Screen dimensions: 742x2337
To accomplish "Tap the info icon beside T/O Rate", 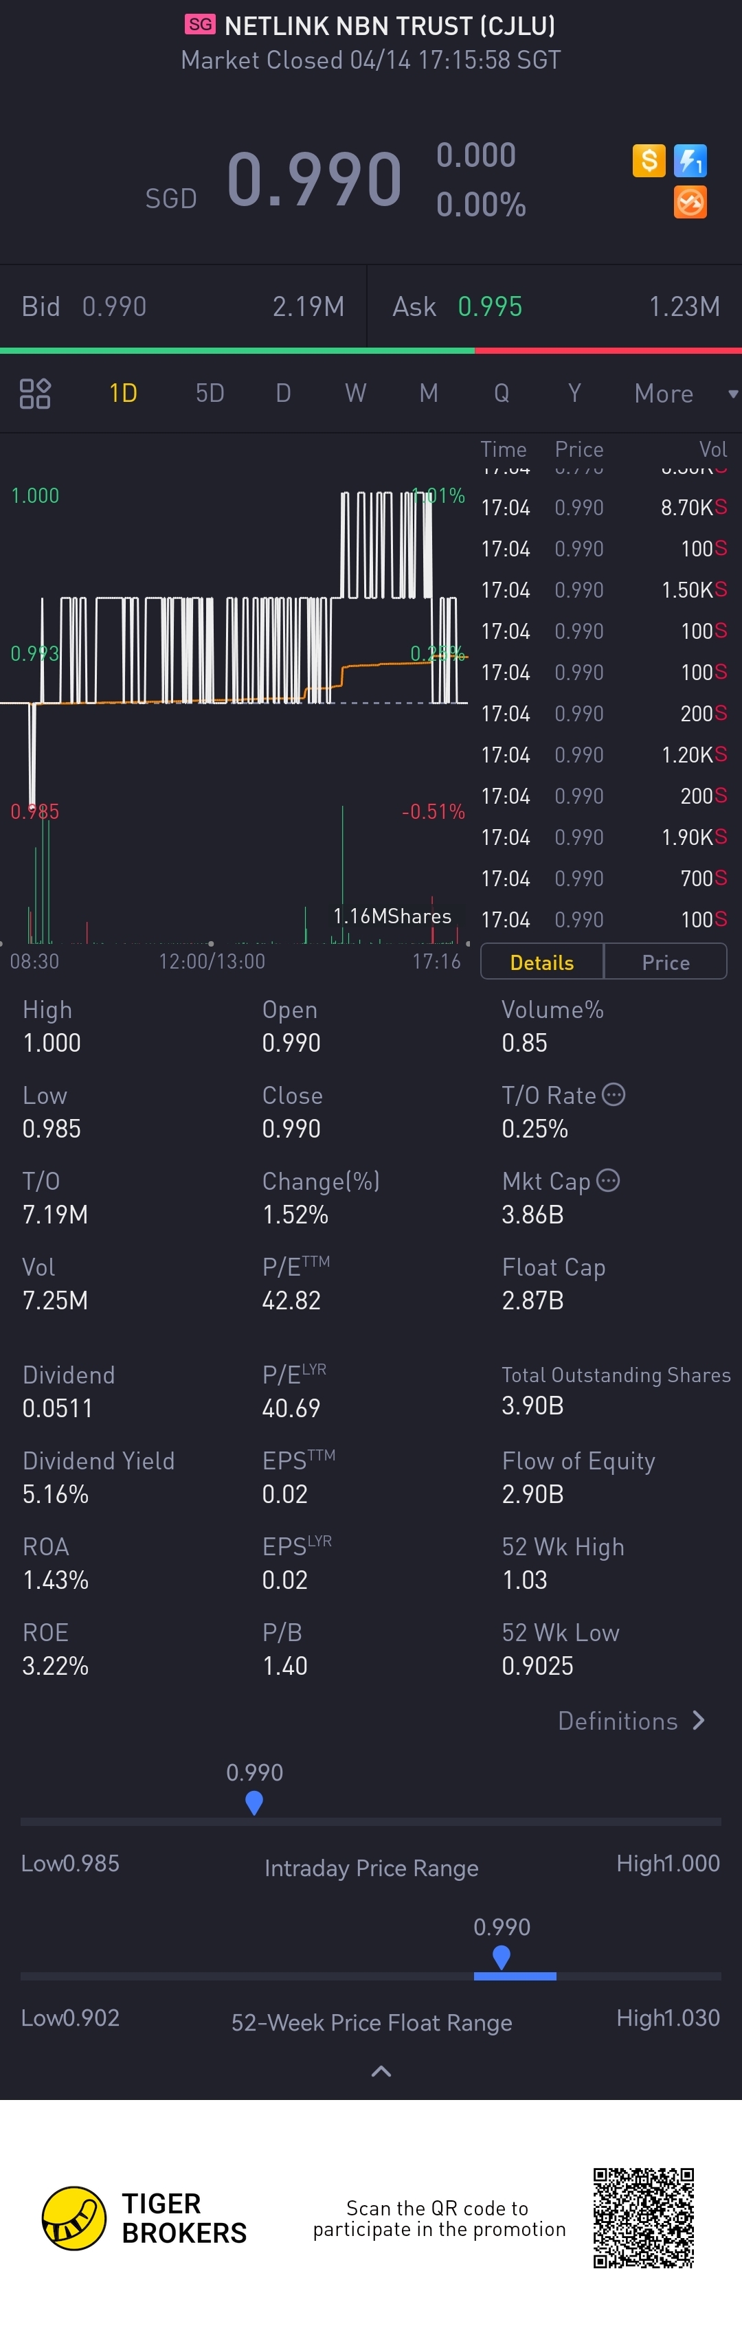I will click(x=614, y=1094).
